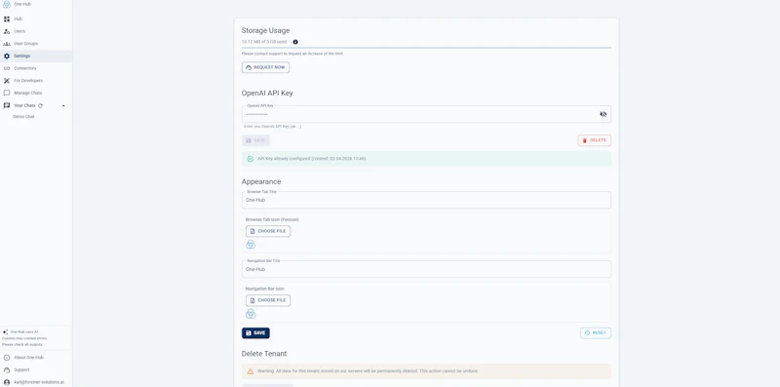Click the API Key already configured message
This screenshot has width=780, height=387.
tap(311, 159)
